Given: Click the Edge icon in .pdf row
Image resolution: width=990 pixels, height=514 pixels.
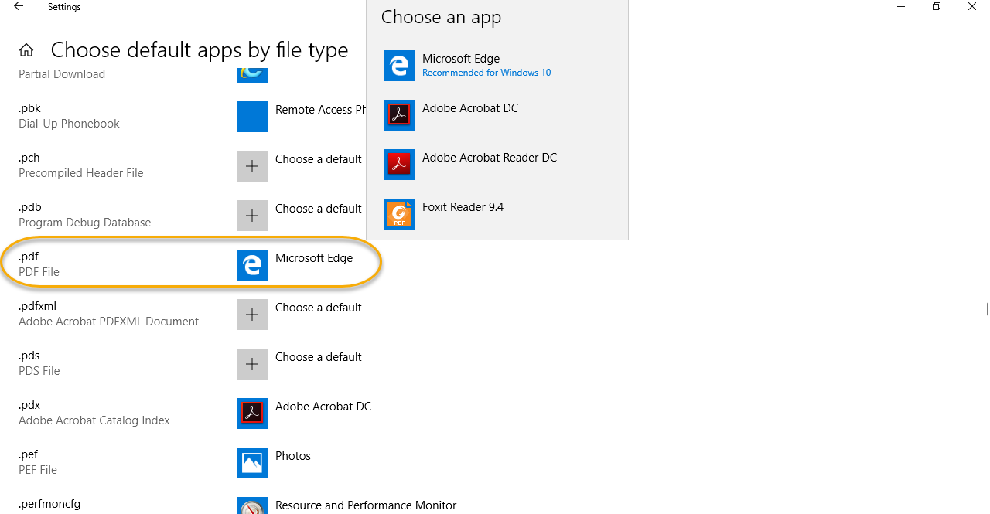Looking at the screenshot, I should click(252, 265).
